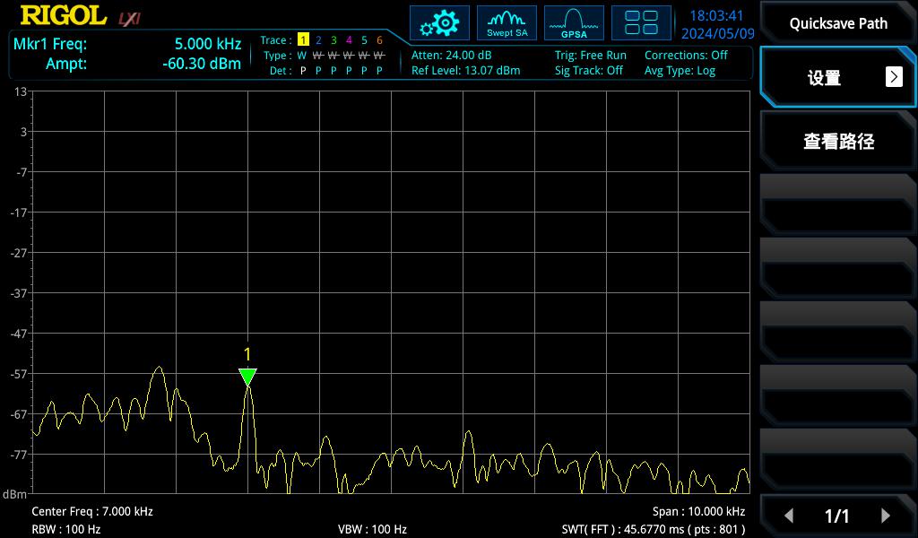Select yellow Trace 1 indicator
Image resolution: width=918 pixels, height=538 pixels.
point(303,40)
